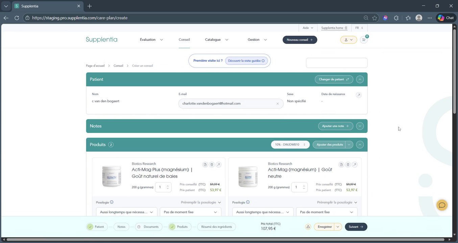
Task: Expand Préremplir la posologie for Acti-Mag Plus
Action: (201, 202)
